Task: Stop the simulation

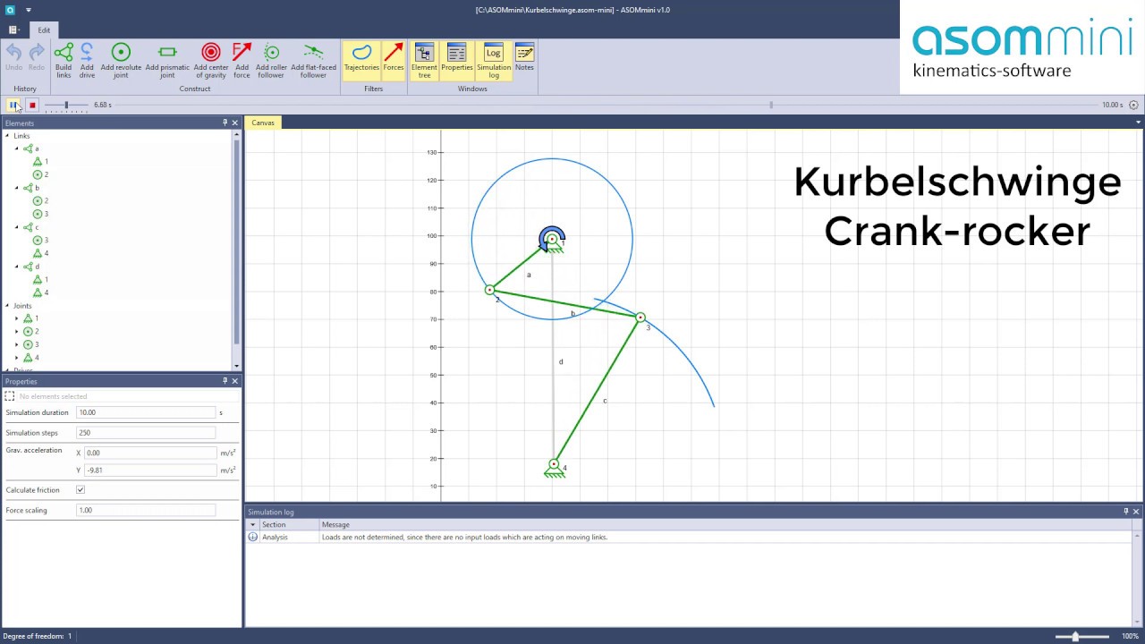Action: [32, 105]
